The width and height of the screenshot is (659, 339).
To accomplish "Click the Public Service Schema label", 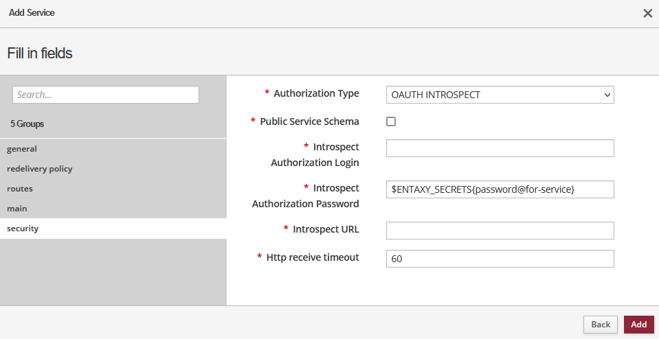I will pyautogui.click(x=309, y=121).
